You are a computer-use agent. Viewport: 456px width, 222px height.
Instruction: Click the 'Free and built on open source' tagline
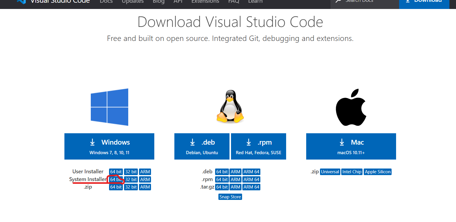pyautogui.click(x=230, y=39)
